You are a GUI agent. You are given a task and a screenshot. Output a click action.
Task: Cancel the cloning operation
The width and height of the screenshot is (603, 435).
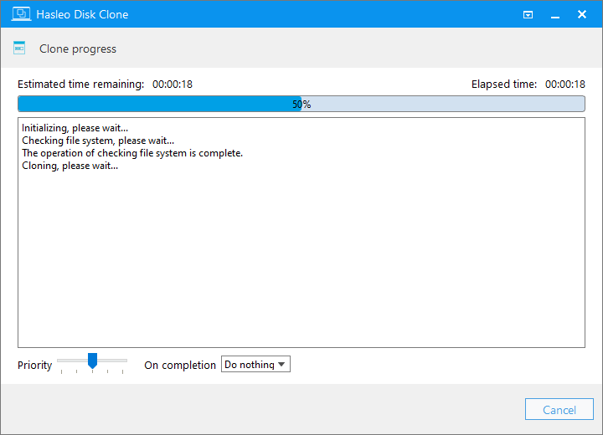pyautogui.click(x=559, y=409)
